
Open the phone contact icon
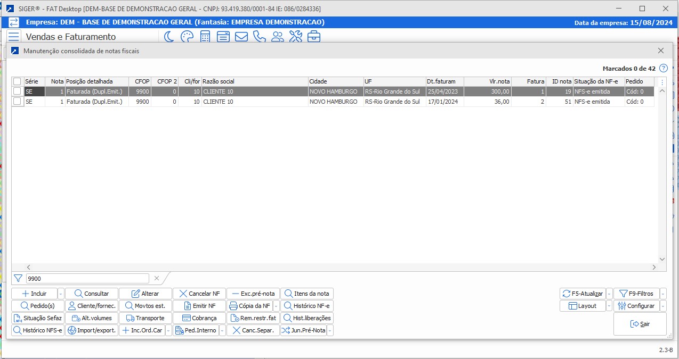click(260, 37)
